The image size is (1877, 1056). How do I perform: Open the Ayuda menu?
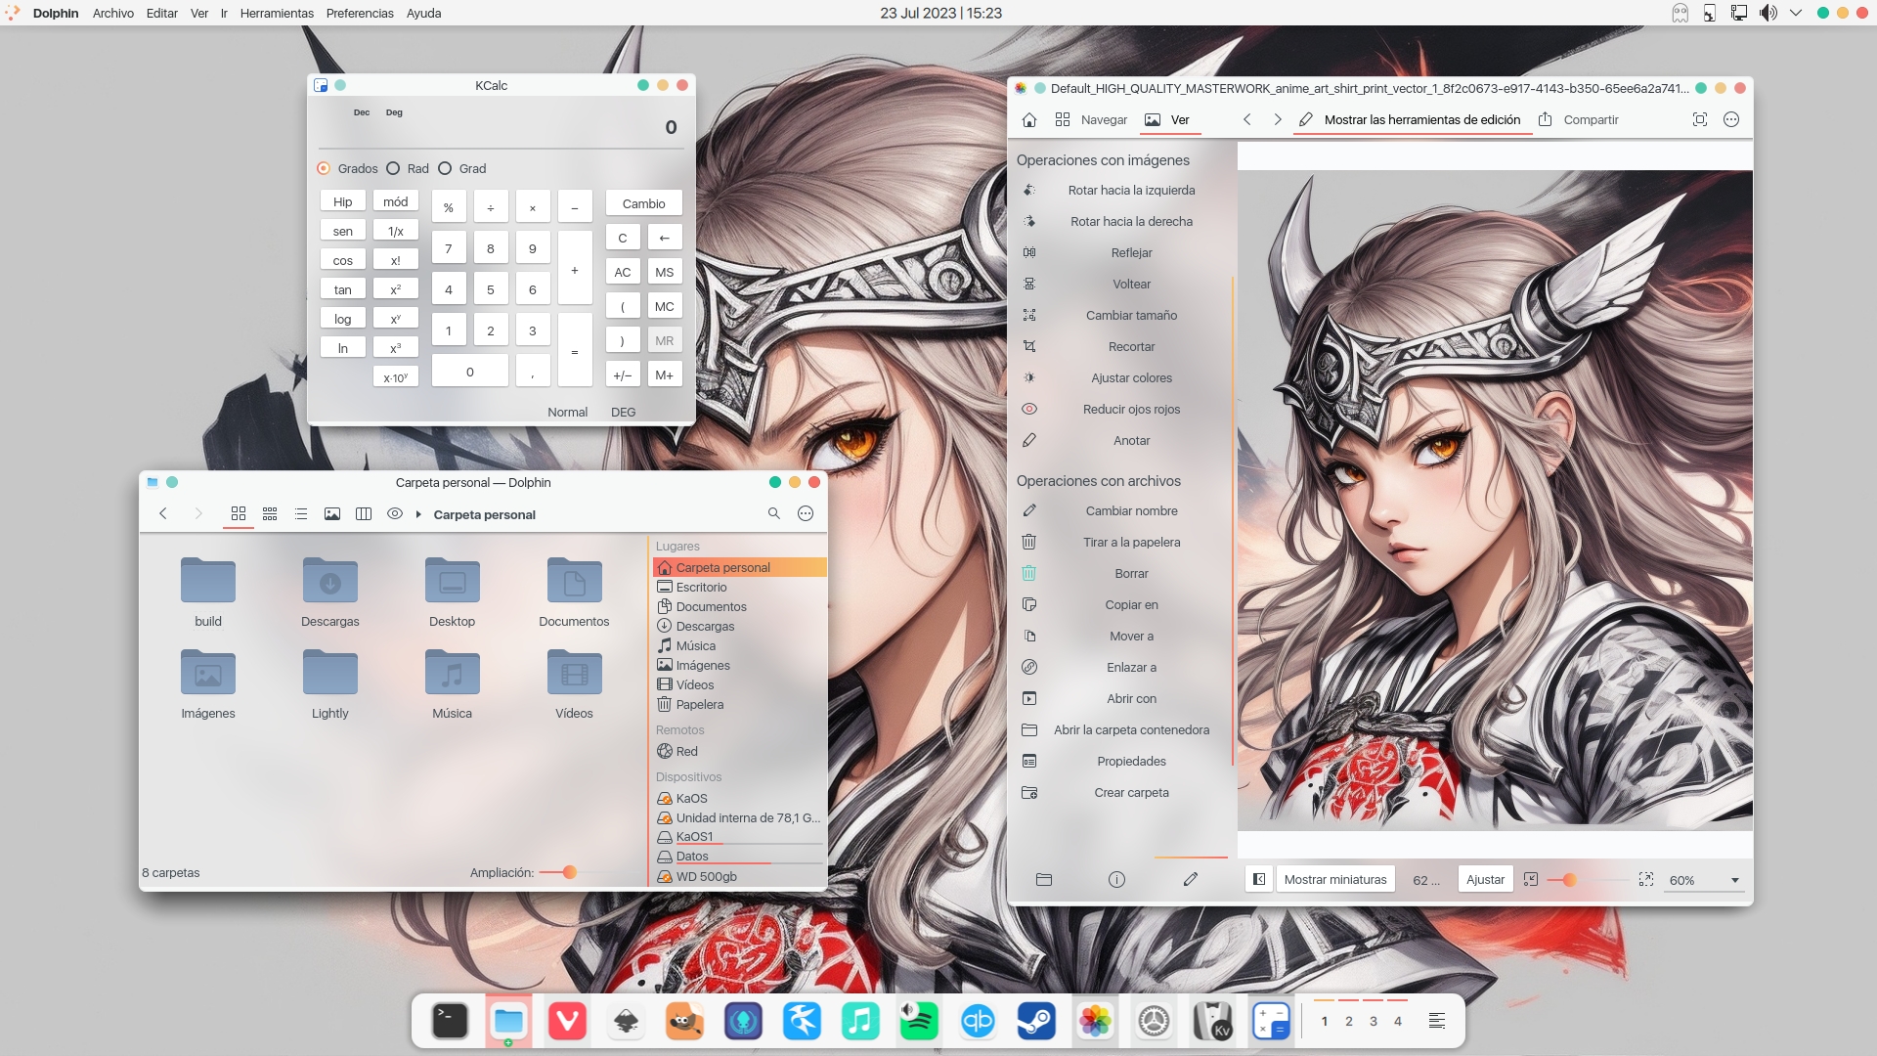(x=423, y=13)
